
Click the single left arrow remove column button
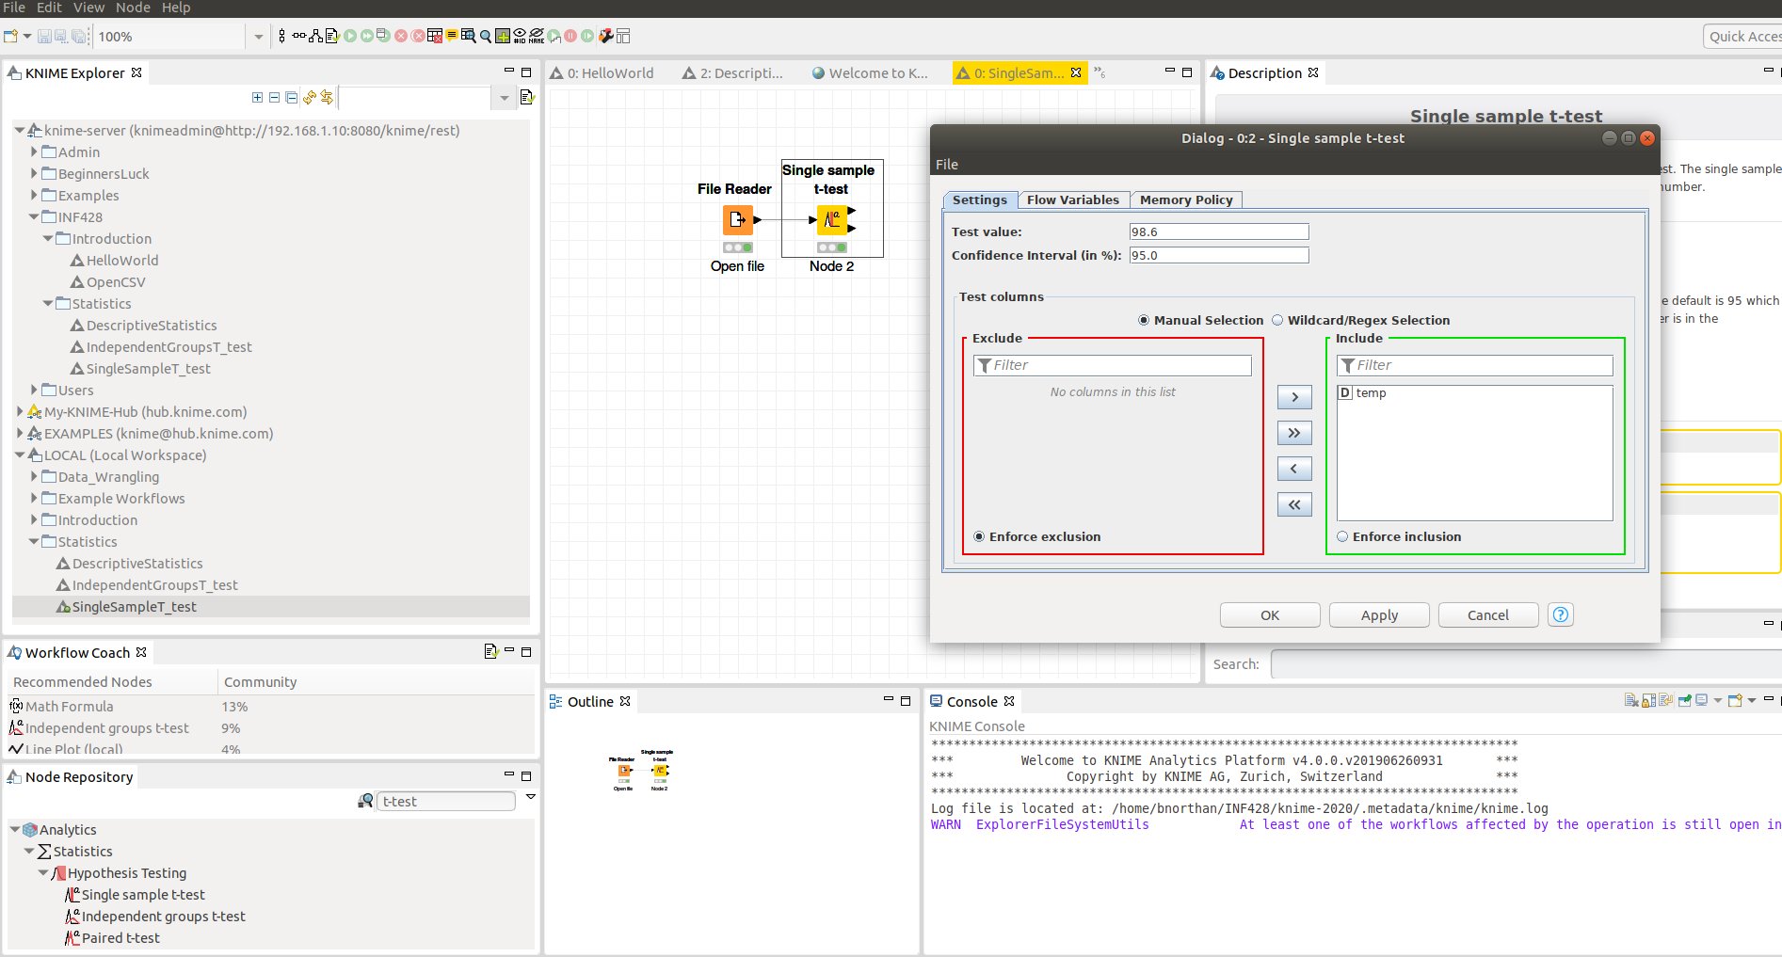click(x=1294, y=469)
